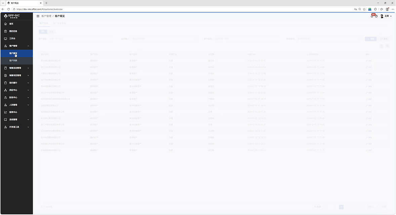Open the tab search dropdown arrow

[3, 3]
